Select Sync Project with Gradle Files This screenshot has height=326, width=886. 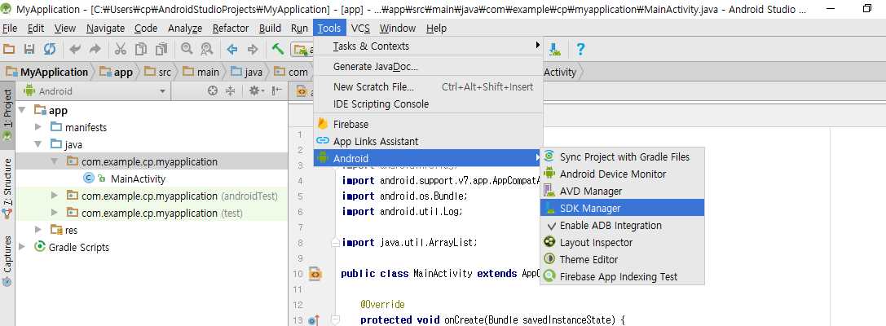[622, 157]
